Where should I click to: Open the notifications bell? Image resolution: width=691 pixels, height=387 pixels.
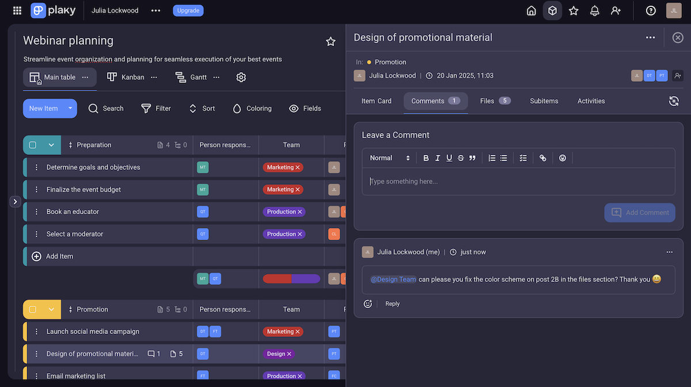click(594, 10)
